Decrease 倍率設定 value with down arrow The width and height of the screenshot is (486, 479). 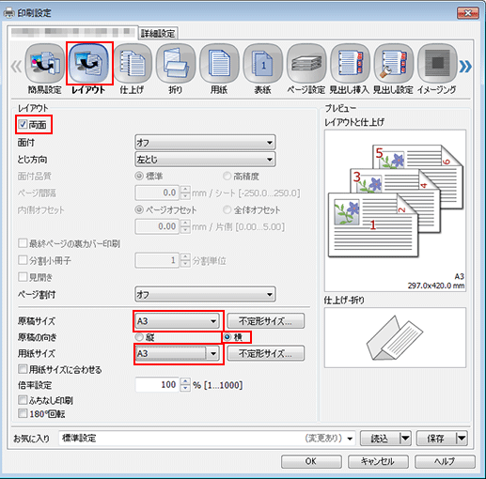(185, 388)
